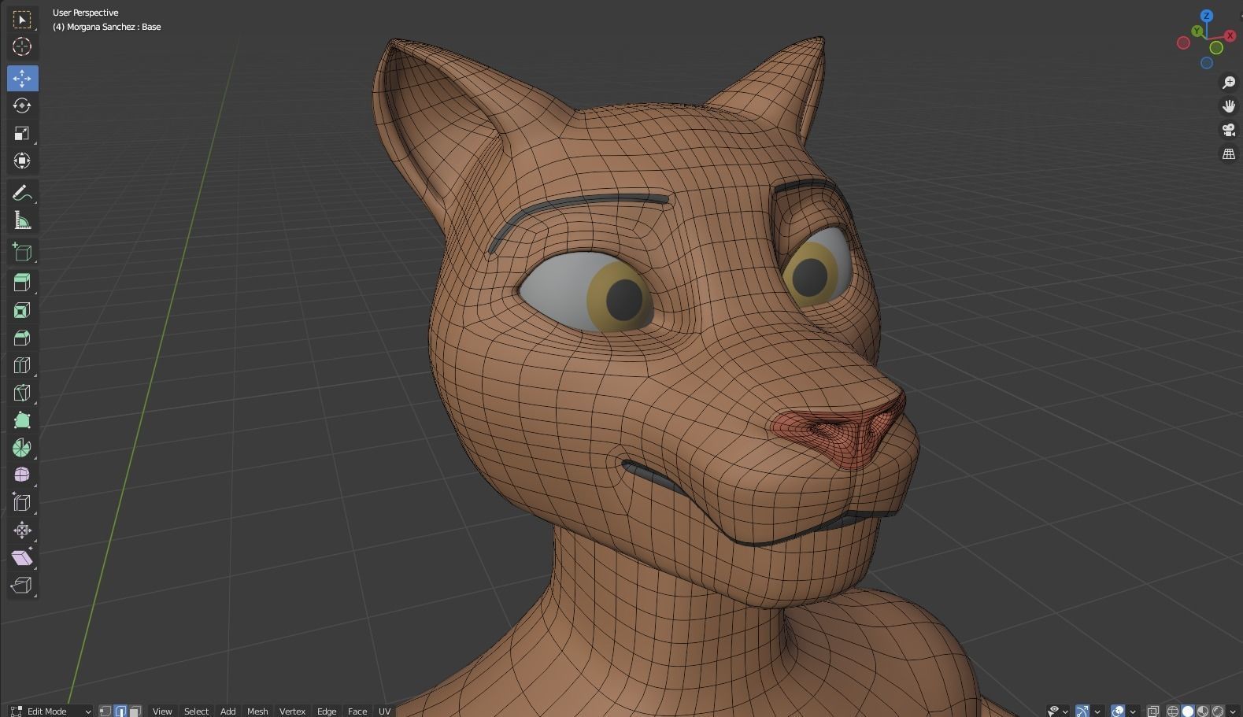Switch to wireframe shading
This screenshot has width=1243, height=717.
click(1173, 711)
